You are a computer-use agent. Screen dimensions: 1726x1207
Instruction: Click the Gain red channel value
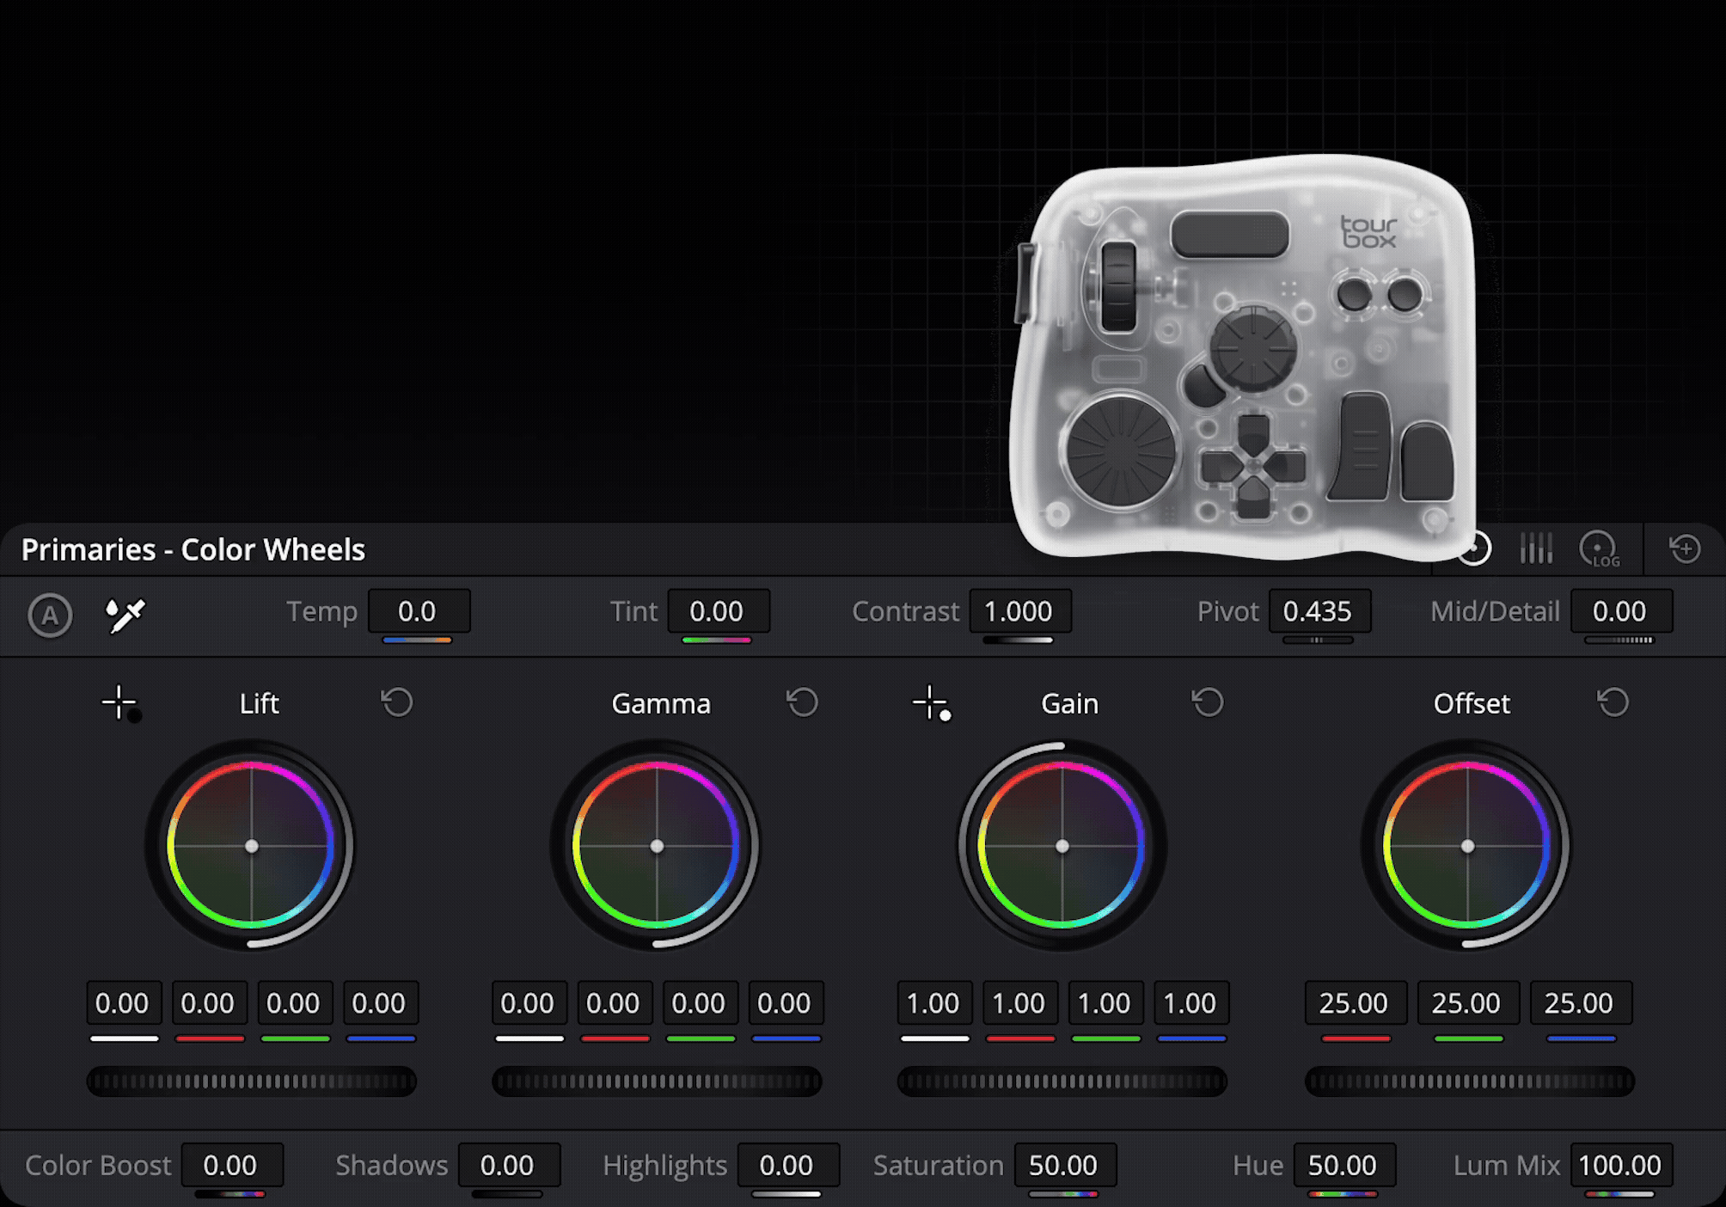pyautogui.click(x=1019, y=1002)
